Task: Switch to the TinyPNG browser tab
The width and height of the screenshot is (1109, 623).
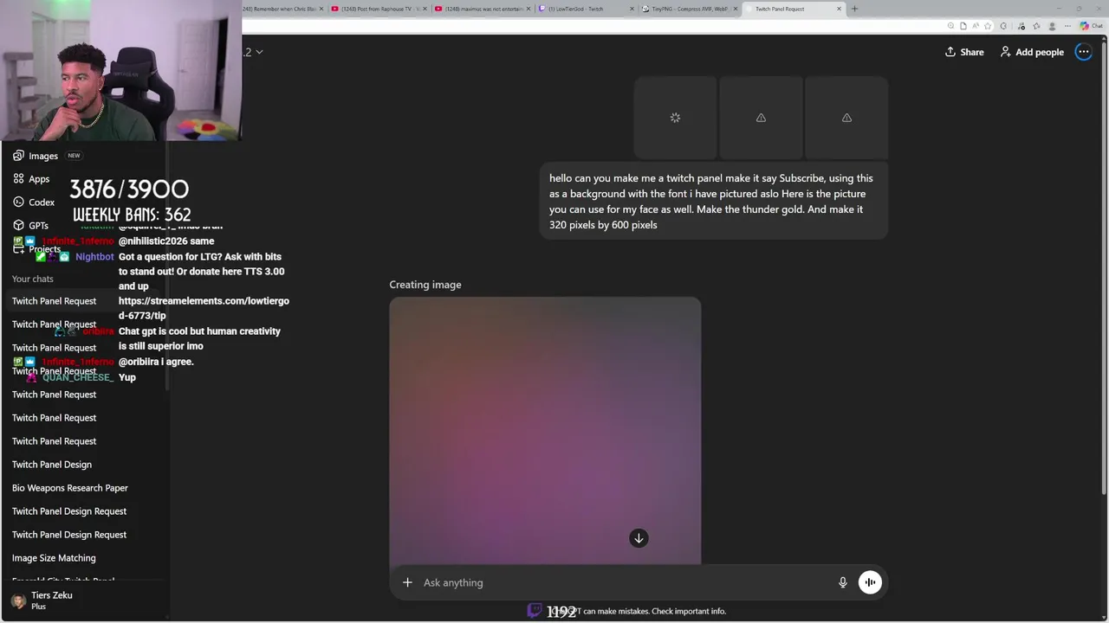Action: click(x=689, y=9)
